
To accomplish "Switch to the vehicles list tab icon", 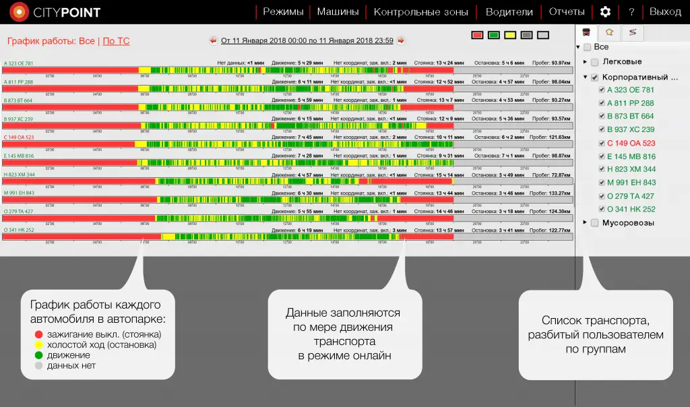I will coord(587,32).
